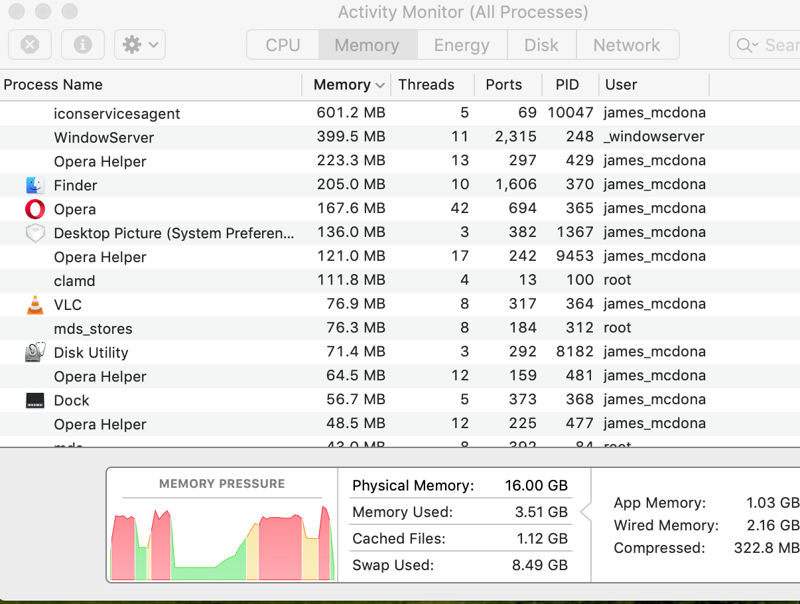Screen dimensions: 800x604
Task: Click the Disk Utility process name
Action: [x=91, y=352]
